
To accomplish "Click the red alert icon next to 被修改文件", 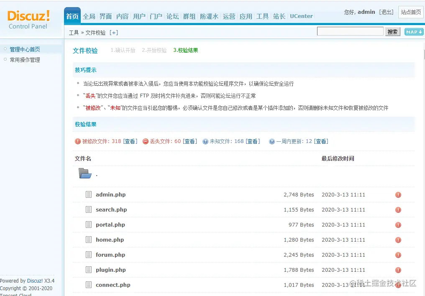I will pyautogui.click(x=78, y=141).
